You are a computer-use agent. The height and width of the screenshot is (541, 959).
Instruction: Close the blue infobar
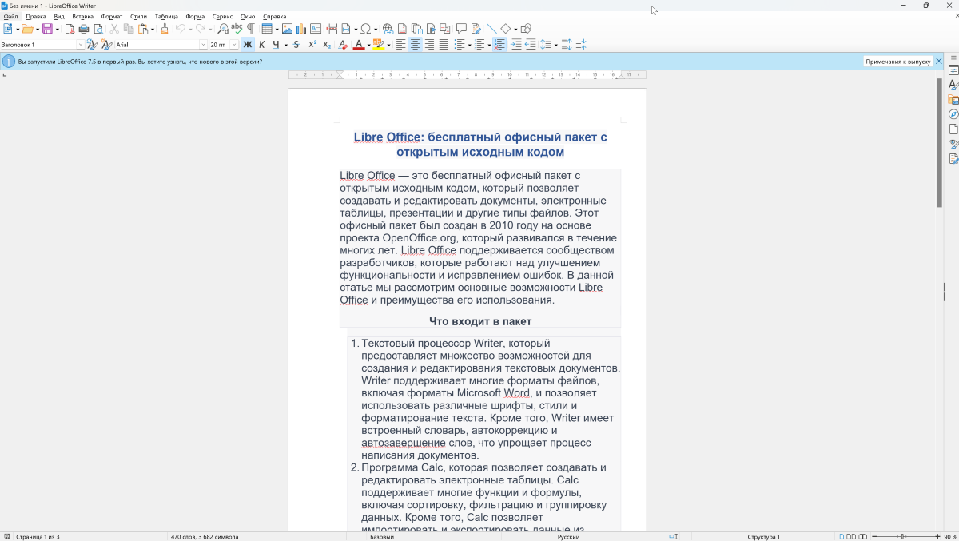click(939, 62)
